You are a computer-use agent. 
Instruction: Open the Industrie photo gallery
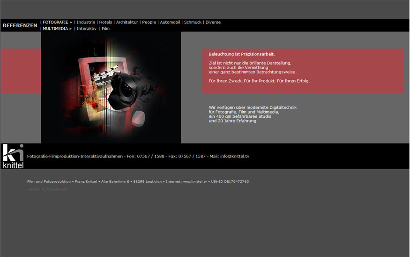86,22
